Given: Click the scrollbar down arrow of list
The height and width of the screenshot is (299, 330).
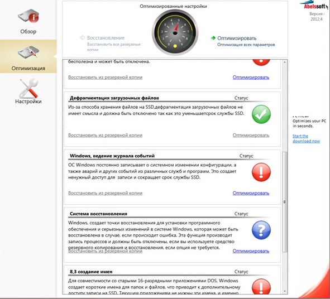Looking at the screenshot, I should click(285, 291).
